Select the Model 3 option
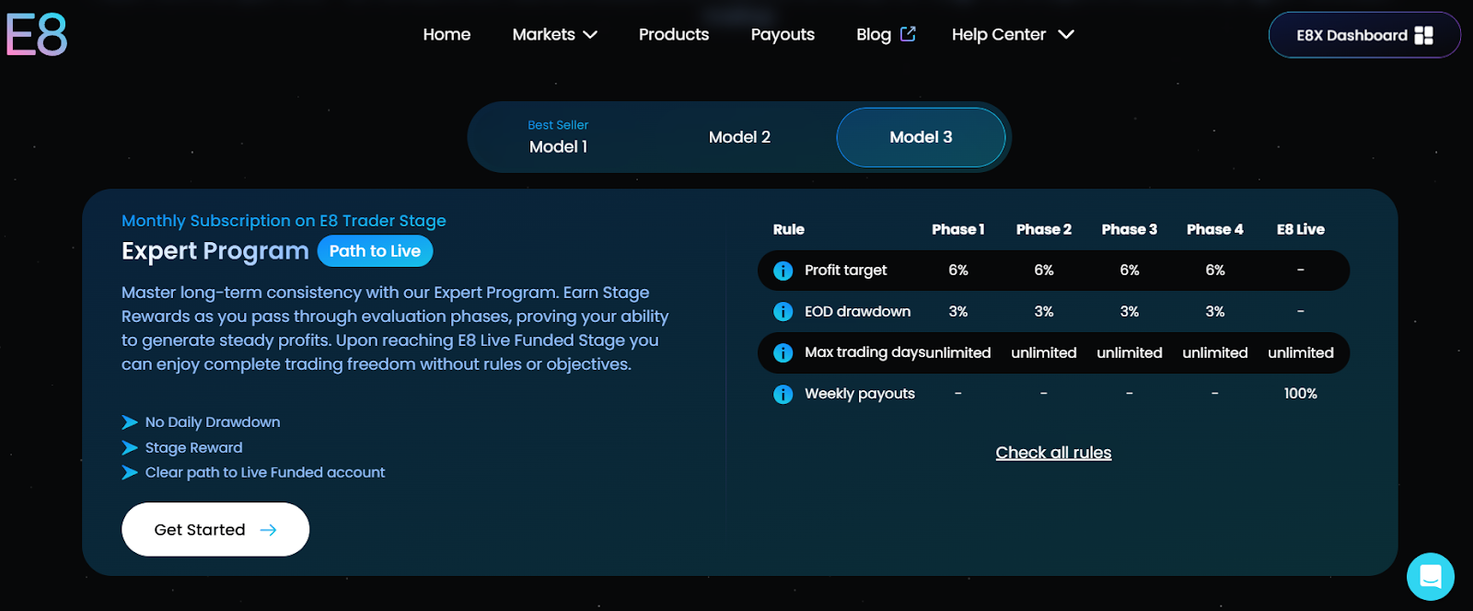1473x611 pixels. click(x=921, y=137)
